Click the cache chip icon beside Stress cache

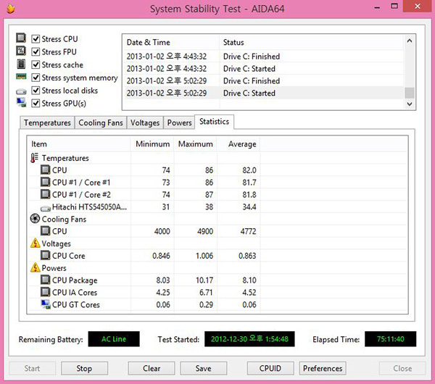pyautogui.click(x=21, y=64)
